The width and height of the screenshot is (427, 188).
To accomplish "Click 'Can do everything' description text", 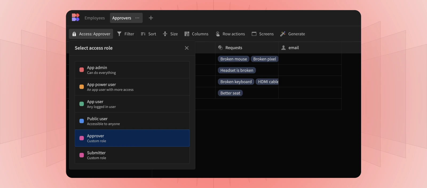I will 101,73.
